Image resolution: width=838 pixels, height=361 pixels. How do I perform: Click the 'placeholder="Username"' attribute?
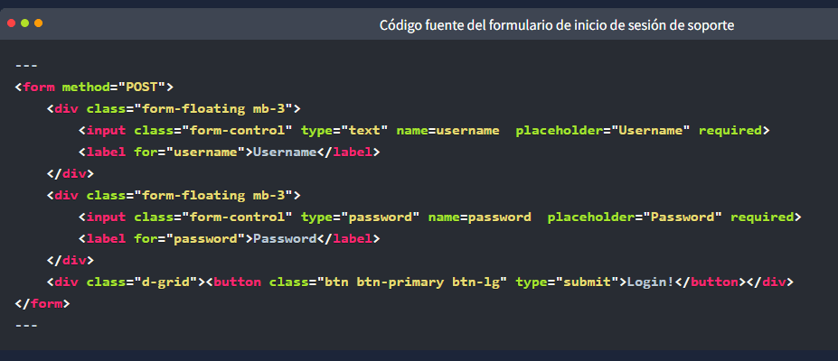603,131
